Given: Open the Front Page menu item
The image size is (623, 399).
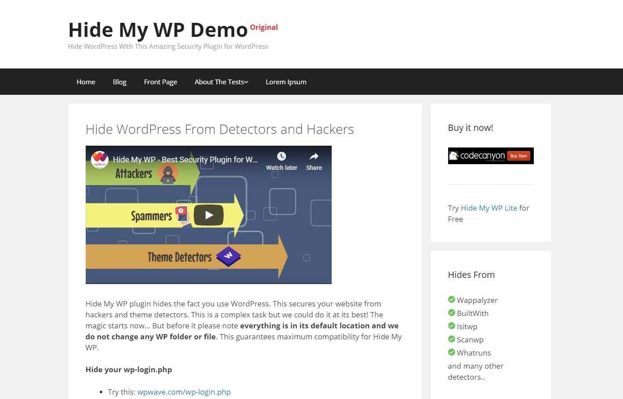Looking at the screenshot, I should coord(160,82).
